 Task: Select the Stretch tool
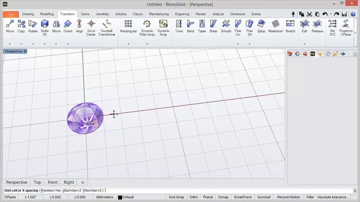pyautogui.click(x=290, y=26)
